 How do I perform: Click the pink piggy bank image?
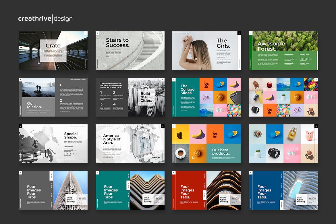pyautogui.click(x=309, y=134)
